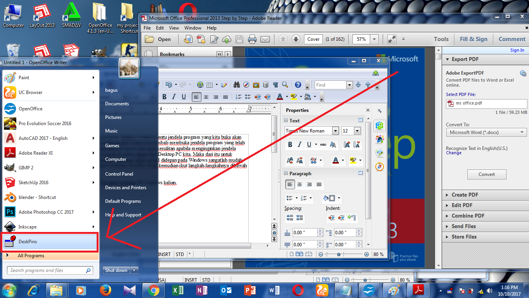Open Google Chrome from the taskbar
This screenshot has height=298, width=529.
click(x=153, y=290)
